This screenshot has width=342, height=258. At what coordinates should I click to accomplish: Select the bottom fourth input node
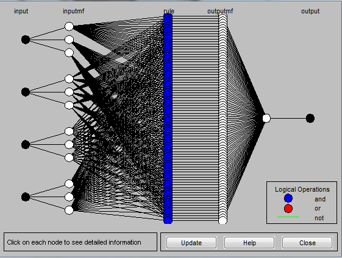26,197
